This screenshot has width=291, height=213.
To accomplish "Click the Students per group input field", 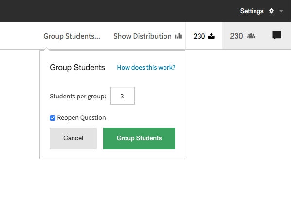I will coord(123,96).
